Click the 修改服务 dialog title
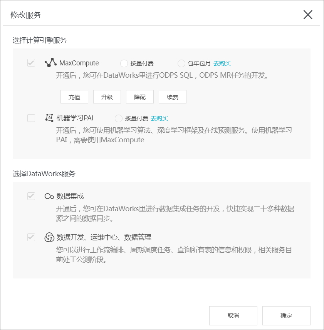The width and height of the screenshot is (324, 330). click(26, 15)
